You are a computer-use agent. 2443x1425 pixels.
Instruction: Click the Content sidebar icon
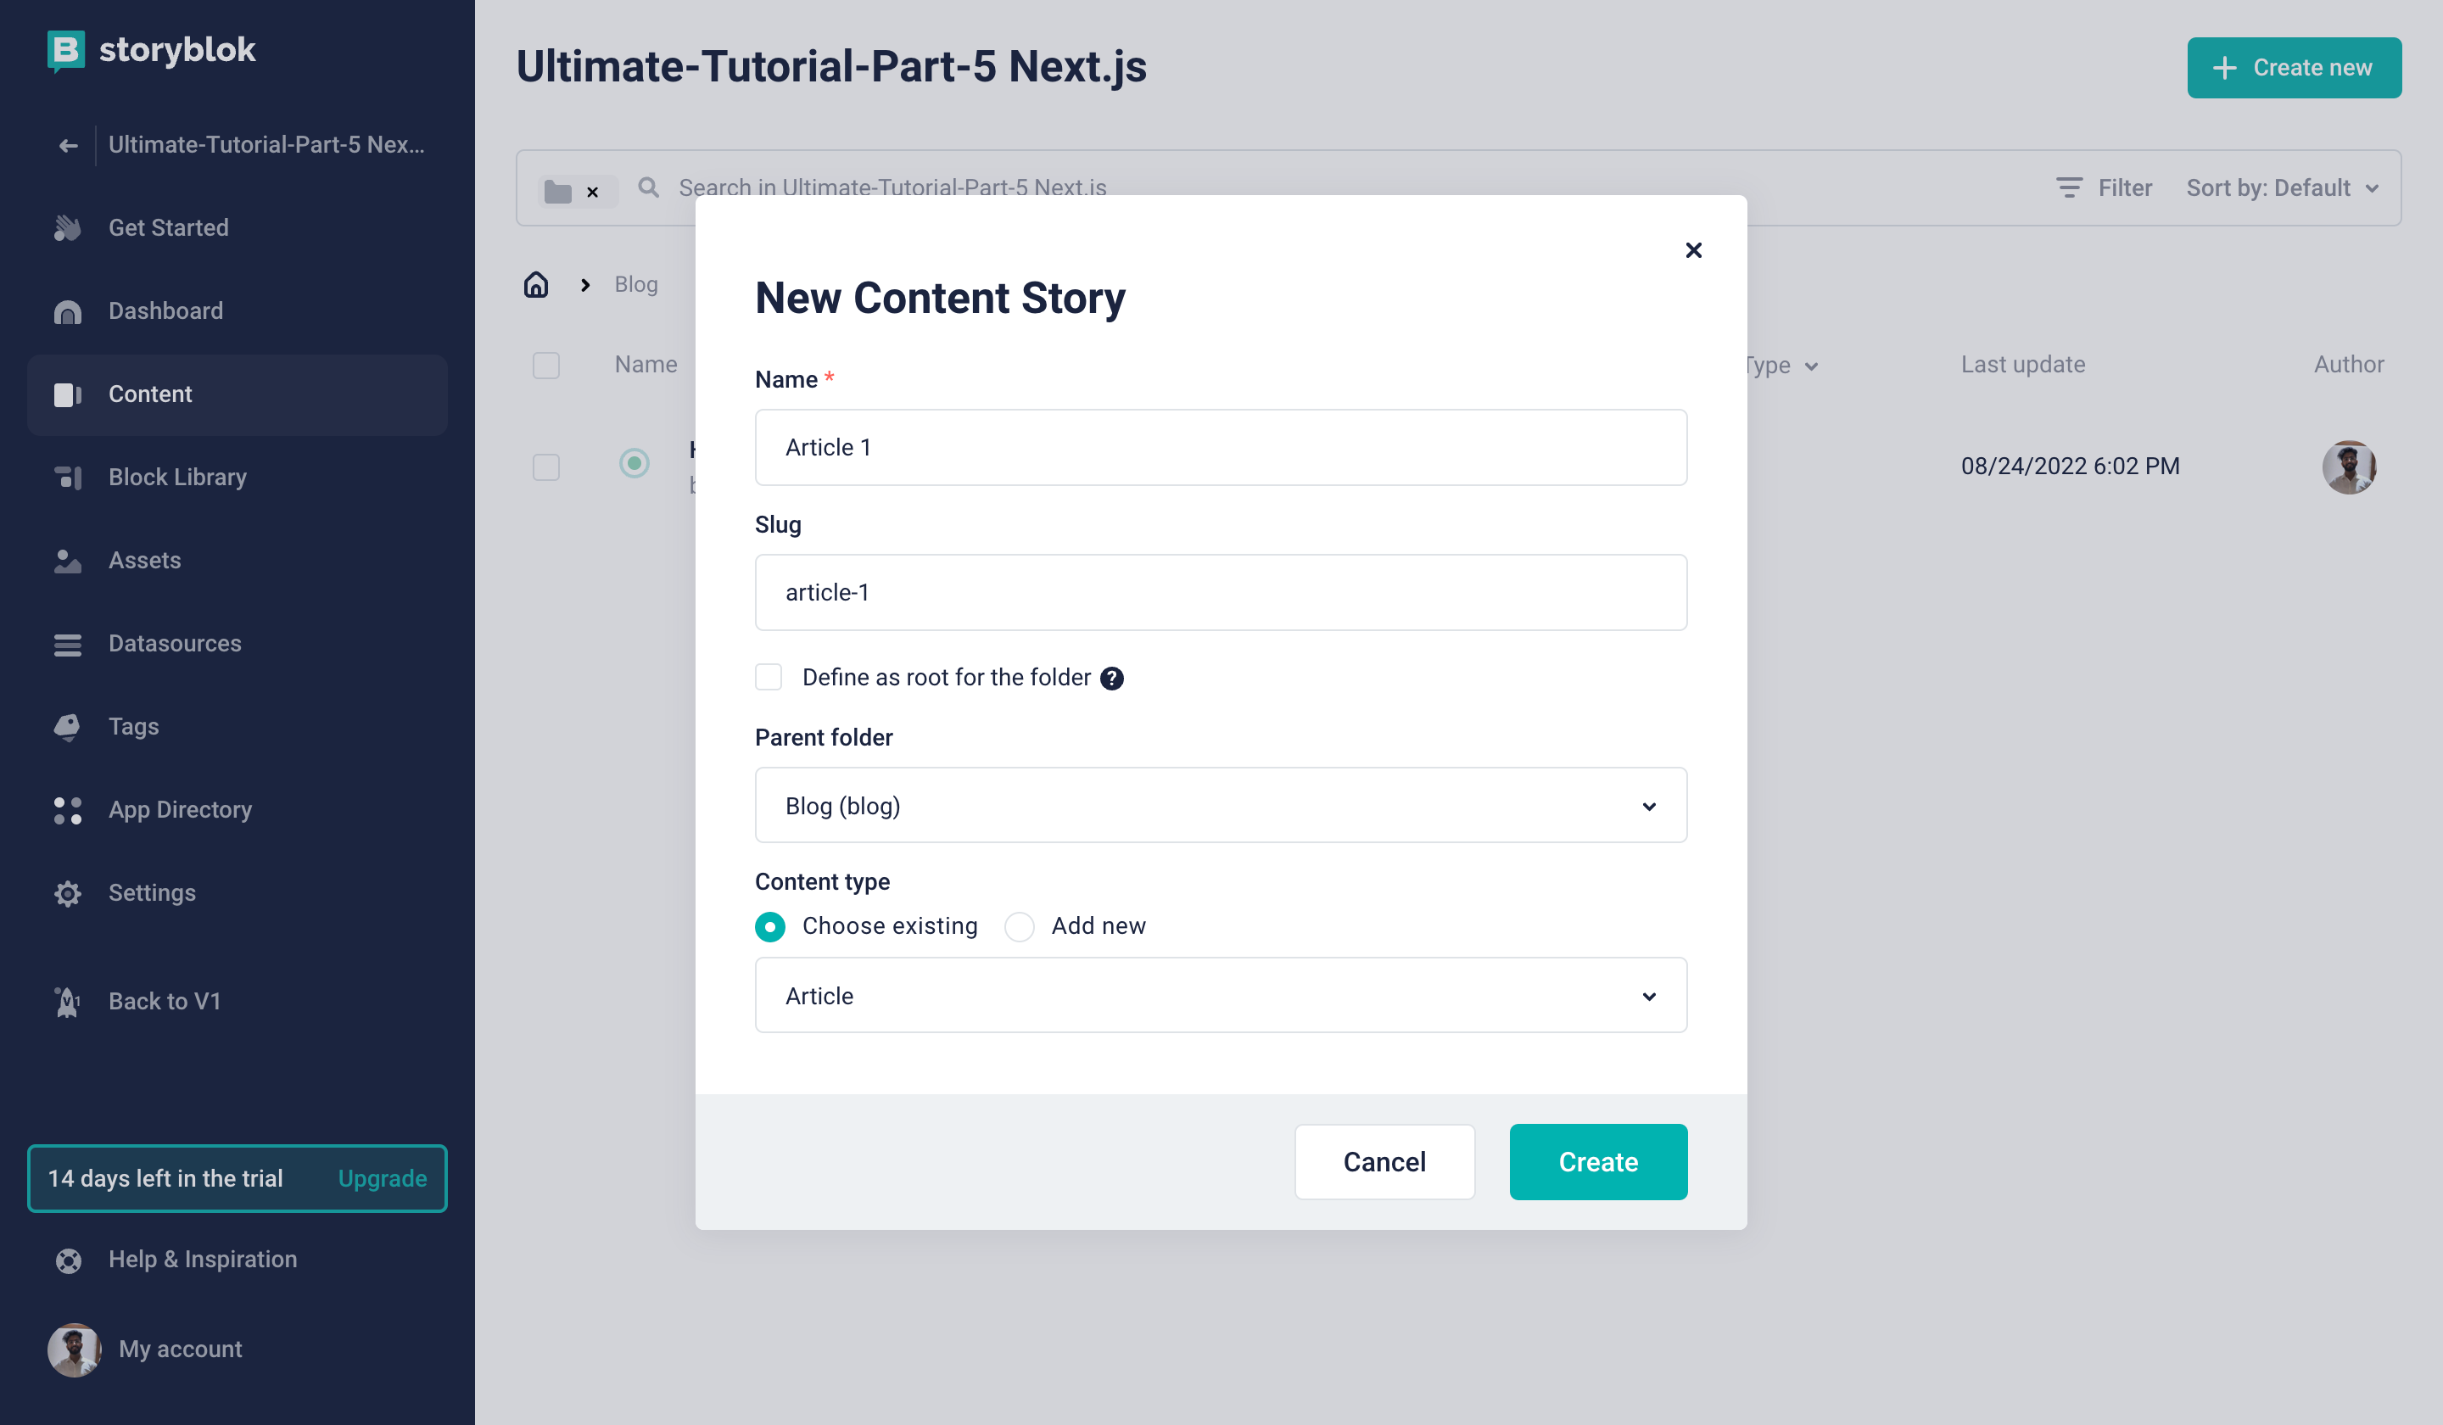(x=68, y=394)
